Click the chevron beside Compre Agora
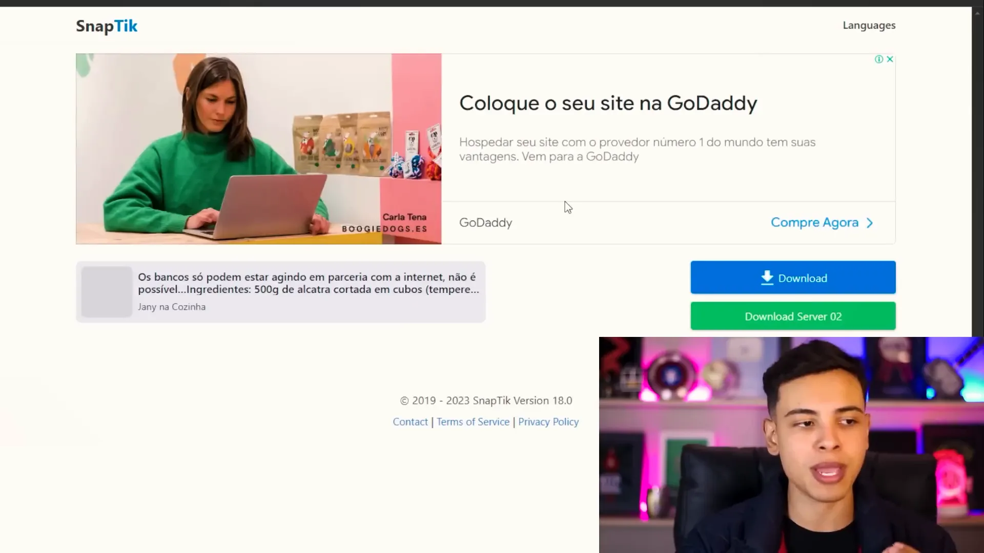 870,223
